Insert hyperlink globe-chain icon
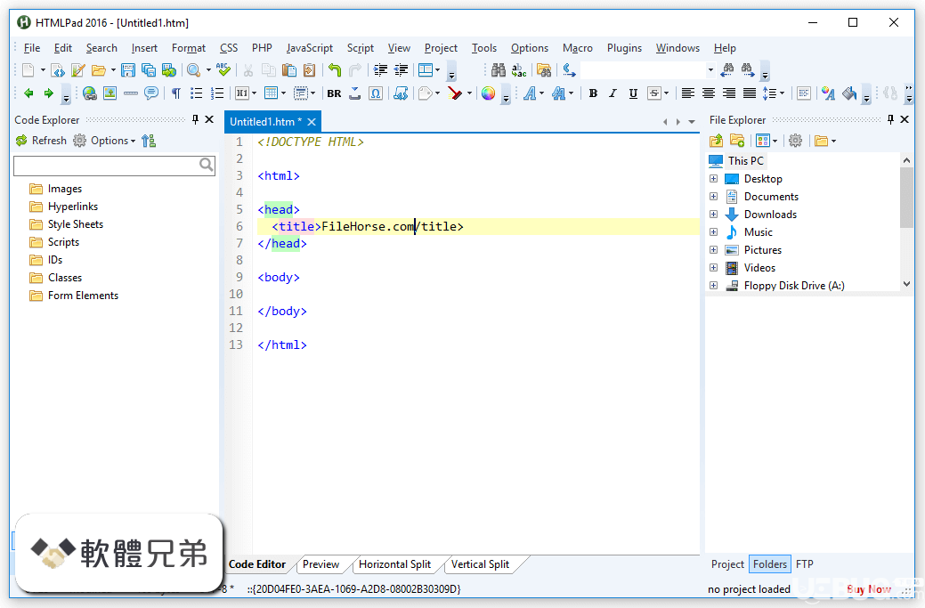Viewport: 925px width, 608px height. coord(90,93)
